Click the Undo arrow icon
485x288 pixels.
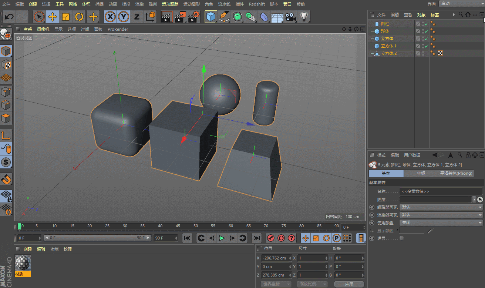tap(9, 17)
